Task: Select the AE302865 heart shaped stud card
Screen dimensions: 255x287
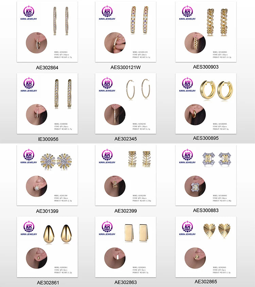Action: pyautogui.click(x=206, y=247)
